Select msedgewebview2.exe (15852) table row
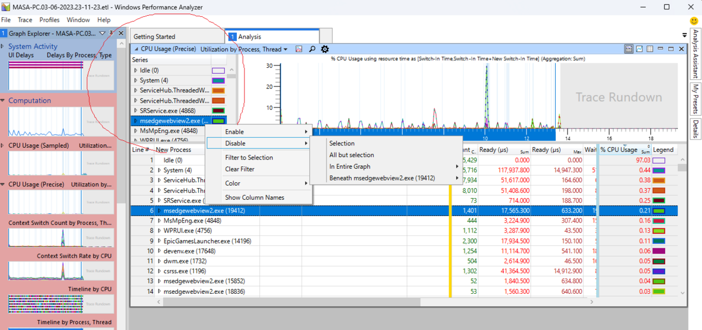 [404, 281]
